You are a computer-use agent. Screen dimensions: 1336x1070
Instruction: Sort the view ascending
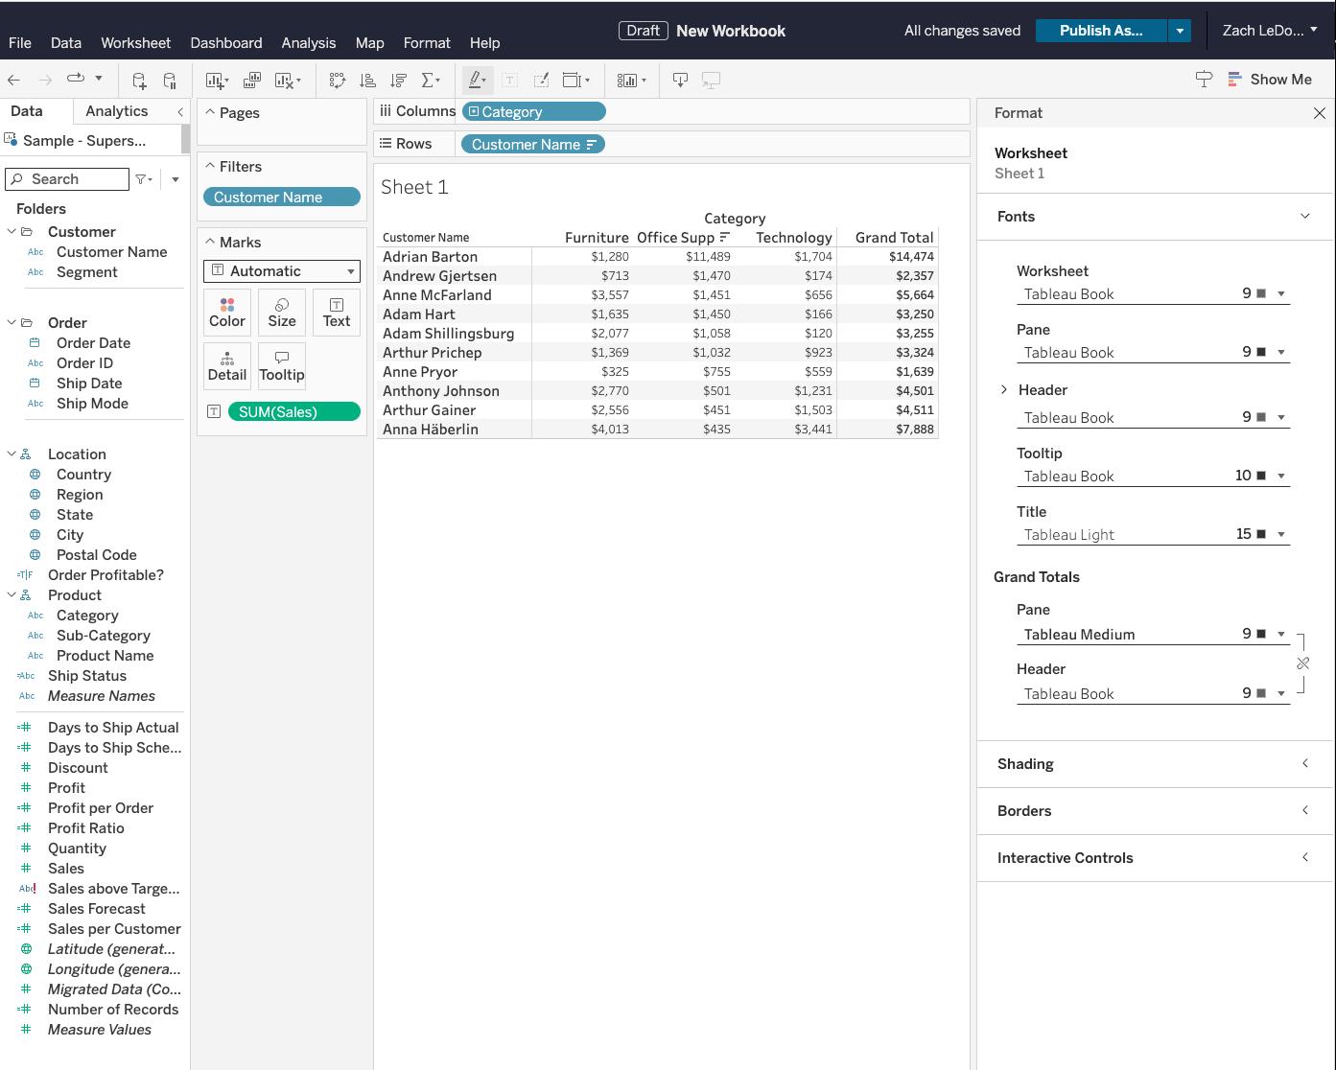tap(367, 80)
